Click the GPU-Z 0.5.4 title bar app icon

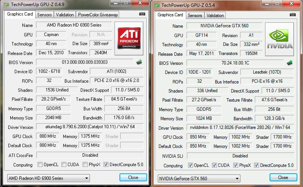click(157, 5)
